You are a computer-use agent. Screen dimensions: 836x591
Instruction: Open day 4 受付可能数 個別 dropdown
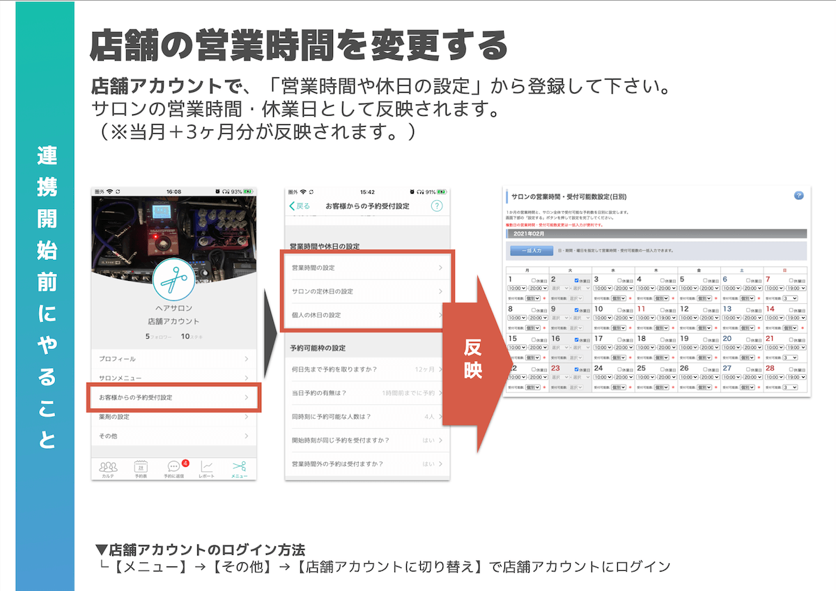661,298
